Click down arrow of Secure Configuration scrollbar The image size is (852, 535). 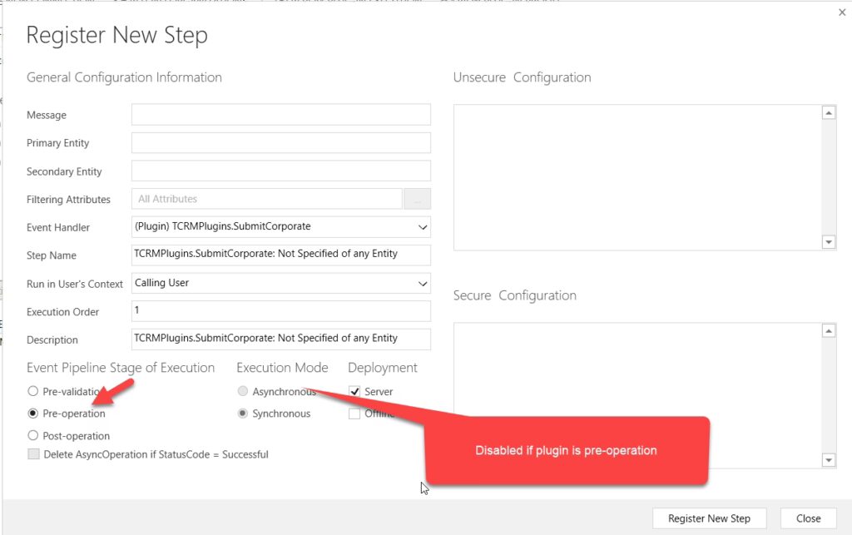tap(828, 460)
